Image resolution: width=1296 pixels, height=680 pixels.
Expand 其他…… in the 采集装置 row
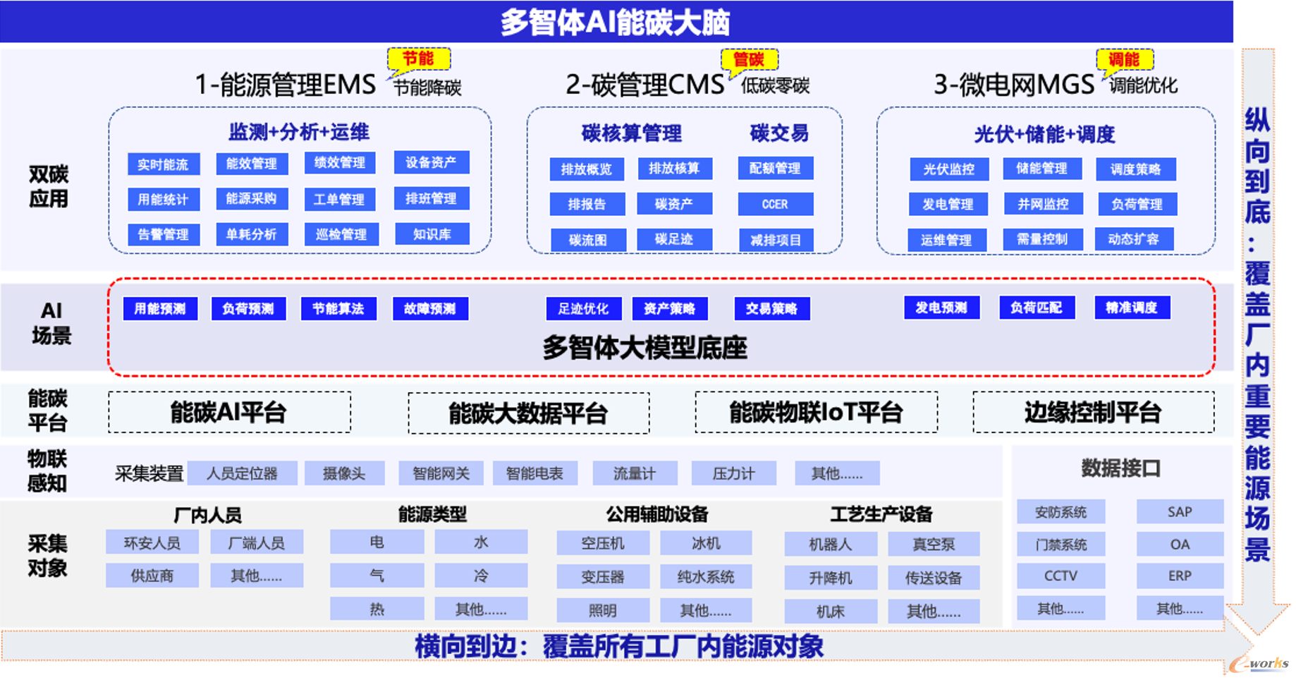pos(836,473)
